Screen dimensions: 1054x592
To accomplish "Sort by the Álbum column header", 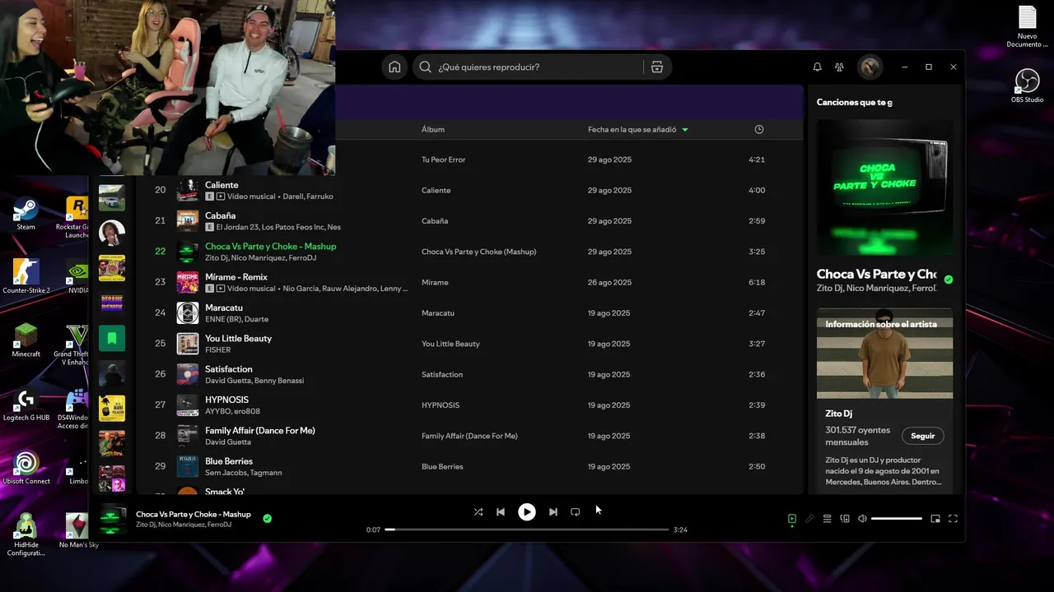I will click(433, 129).
